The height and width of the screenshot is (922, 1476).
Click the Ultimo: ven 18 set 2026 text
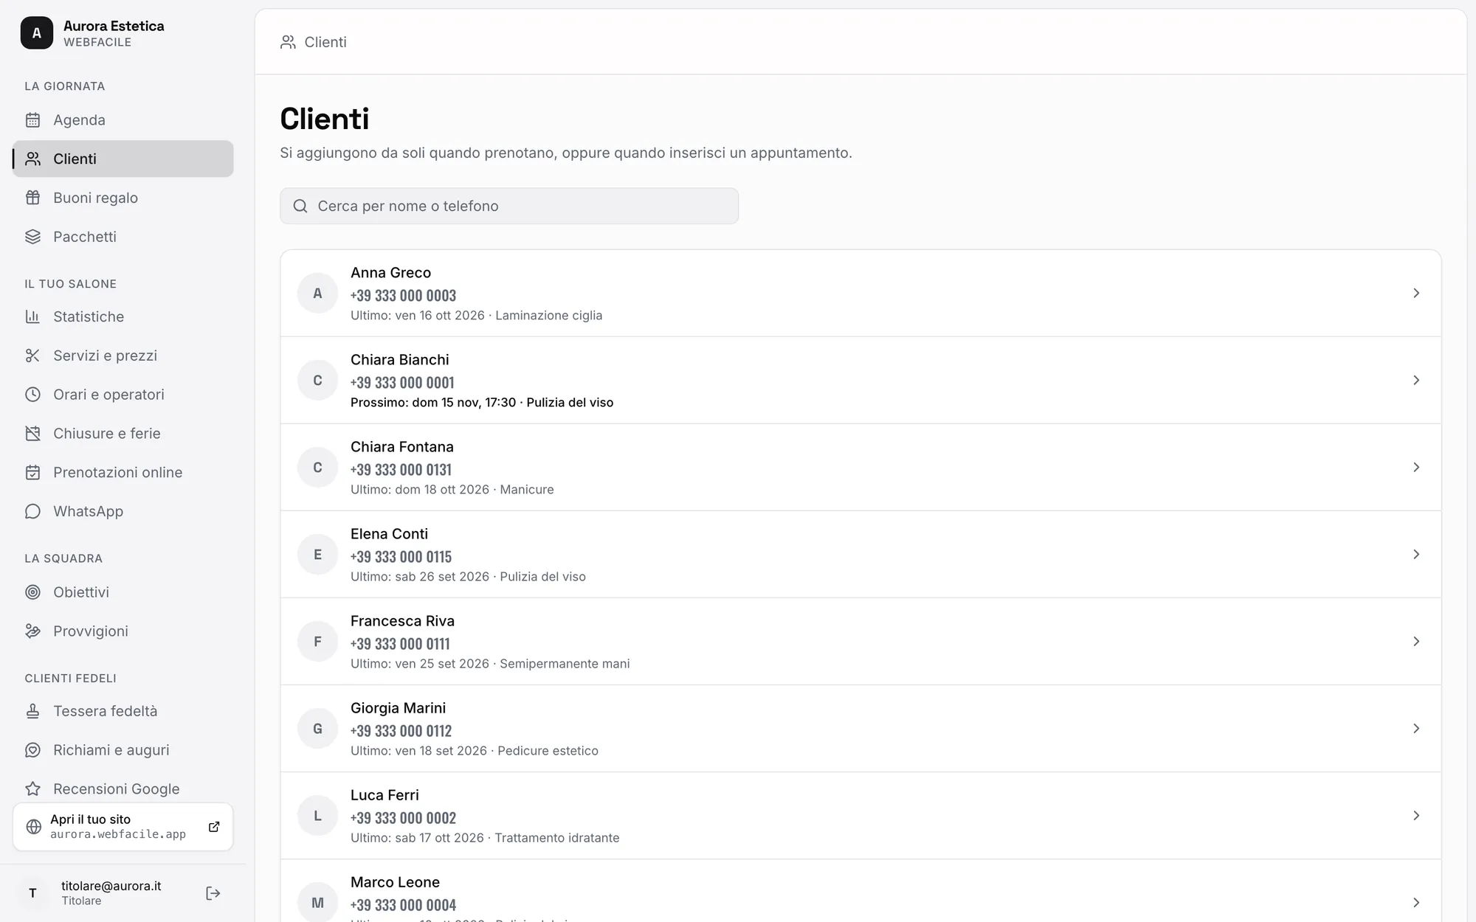(x=418, y=751)
